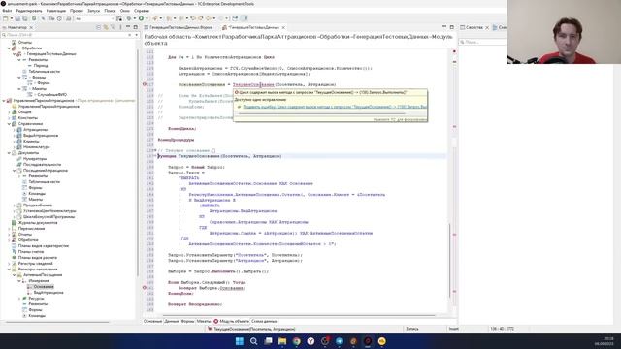Close the Свойства panel tab
The height and width of the screenshot is (349, 621).
coord(487,28)
